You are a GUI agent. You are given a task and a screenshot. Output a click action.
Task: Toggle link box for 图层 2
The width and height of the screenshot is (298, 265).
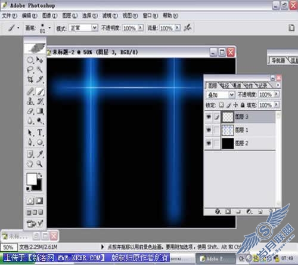point(216,143)
